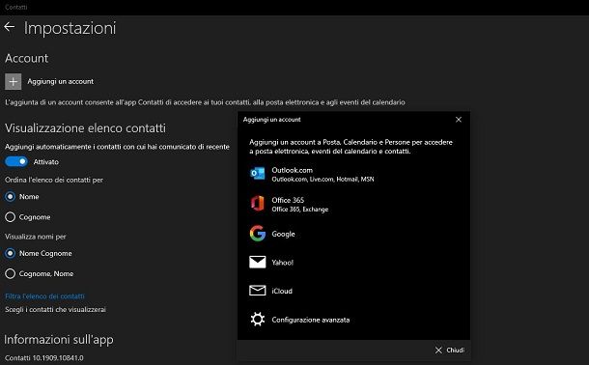Click the Outlook.com, Live.com, Hotmail, MSN subtitle
Viewport: 589px width, 365px height.
[323, 180]
